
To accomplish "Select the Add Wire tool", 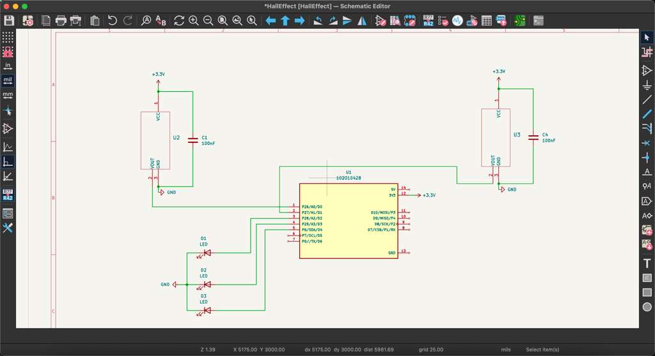I will tap(647, 100).
